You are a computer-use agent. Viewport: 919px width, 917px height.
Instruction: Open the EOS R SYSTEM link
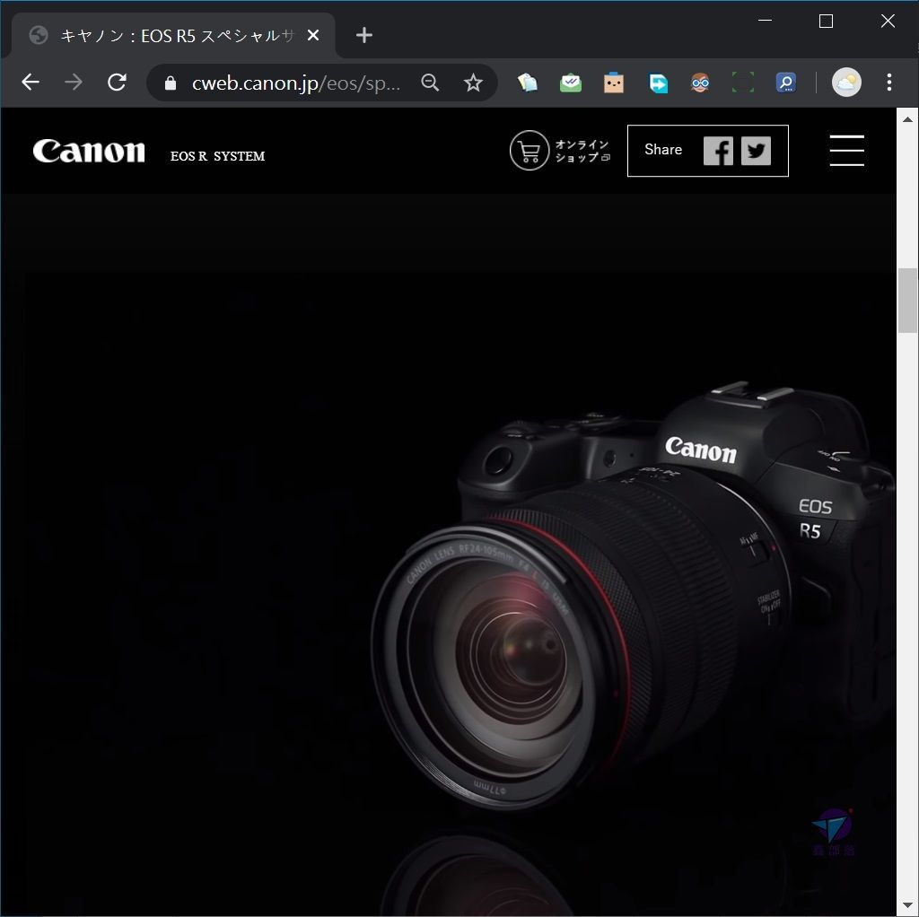(217, 156)
